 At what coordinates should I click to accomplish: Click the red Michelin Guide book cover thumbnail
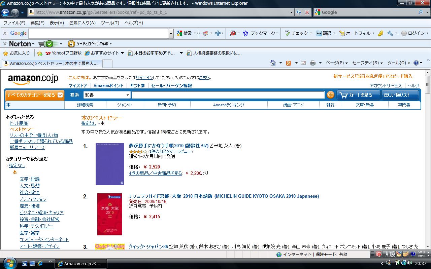pos(109,214)
